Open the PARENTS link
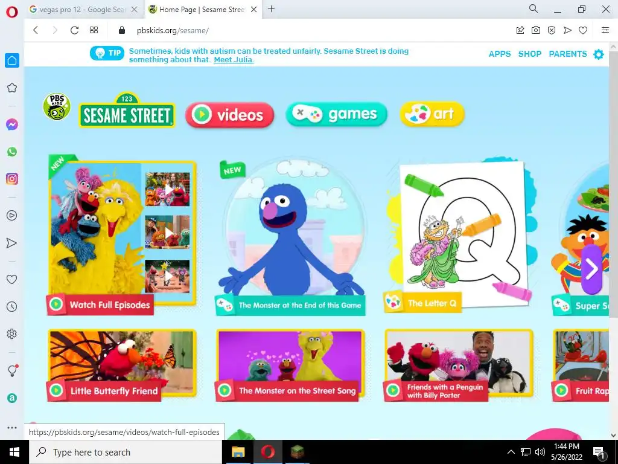Screen dimensions: 618x464 coord(568,54)
